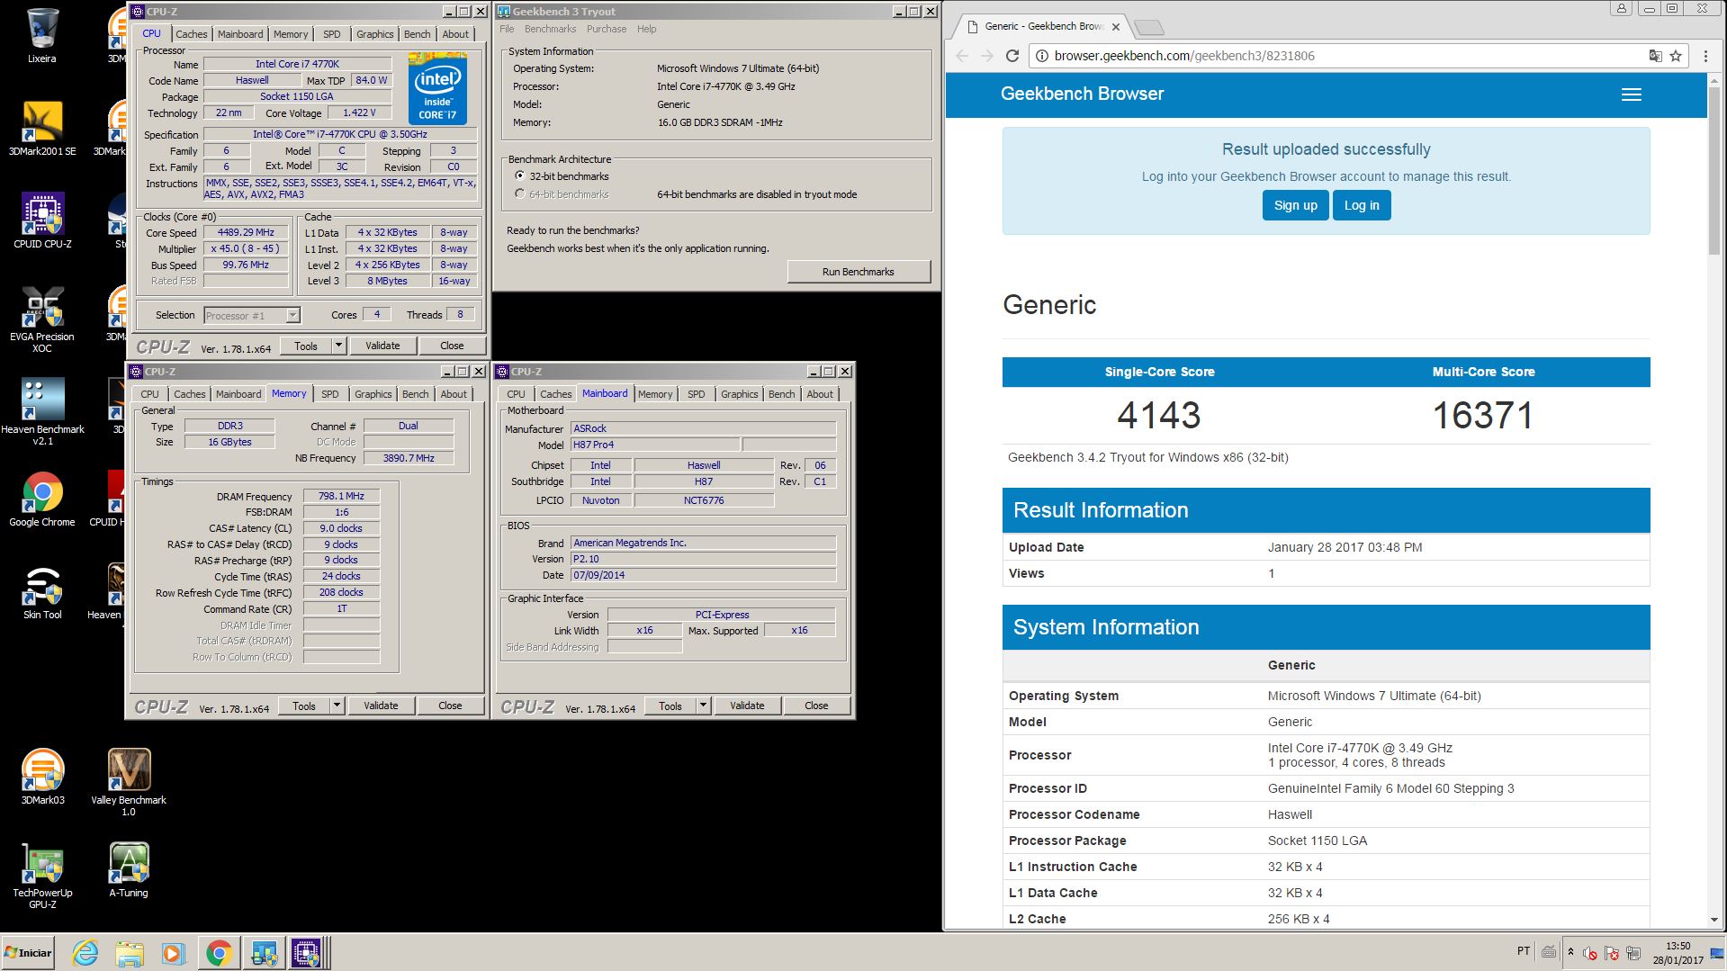Viewport: 1727px width, 971px height.
Task: Click the taskbar clock showing 13:50
Action: (x=1678, y=953)
